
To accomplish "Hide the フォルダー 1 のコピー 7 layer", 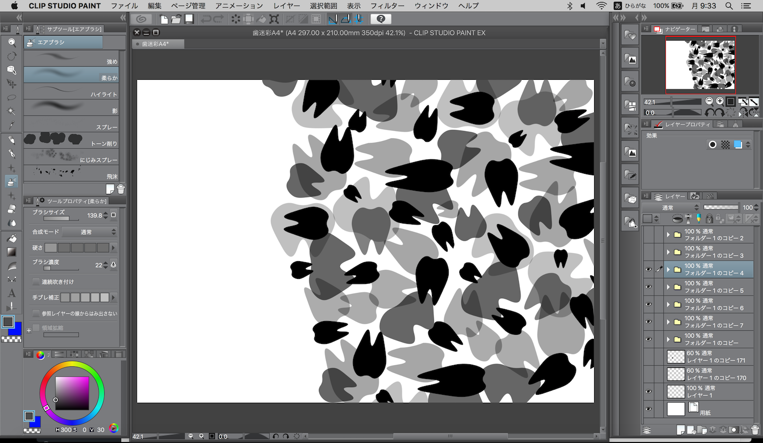I will [648, 322].
